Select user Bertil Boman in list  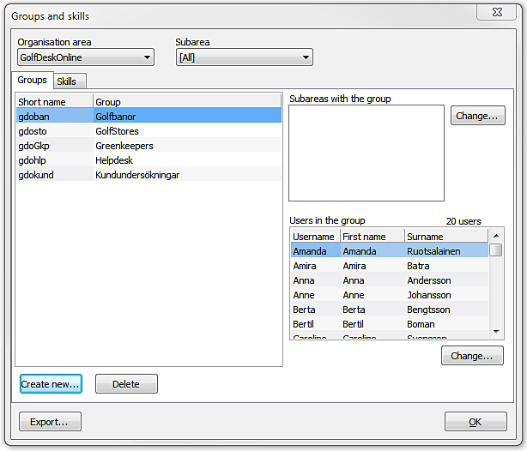(389, 324)
